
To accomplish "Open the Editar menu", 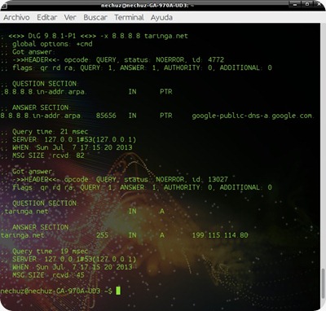I will [x=47, y=18].
